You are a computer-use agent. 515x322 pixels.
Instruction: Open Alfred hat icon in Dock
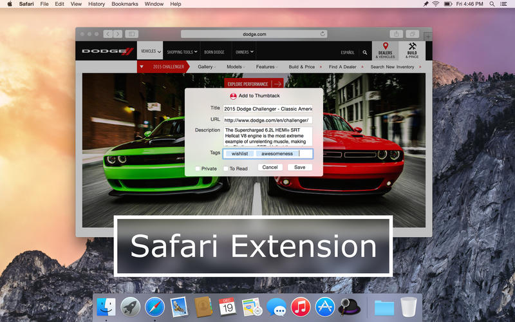click(x=349, y=307)
